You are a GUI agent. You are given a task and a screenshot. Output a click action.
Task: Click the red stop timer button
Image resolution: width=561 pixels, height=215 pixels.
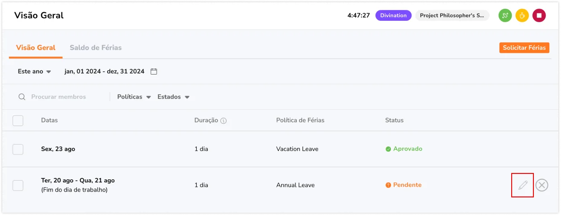point(539,15)
